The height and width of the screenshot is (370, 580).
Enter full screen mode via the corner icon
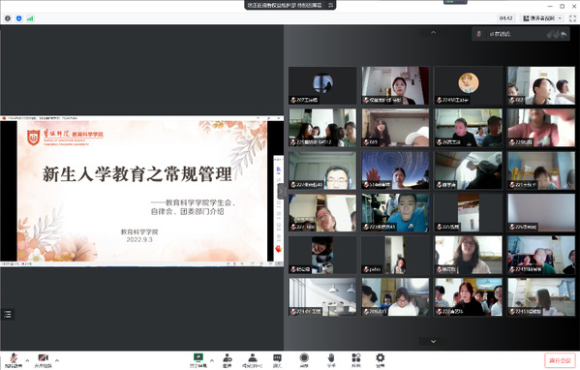point(572,18)
